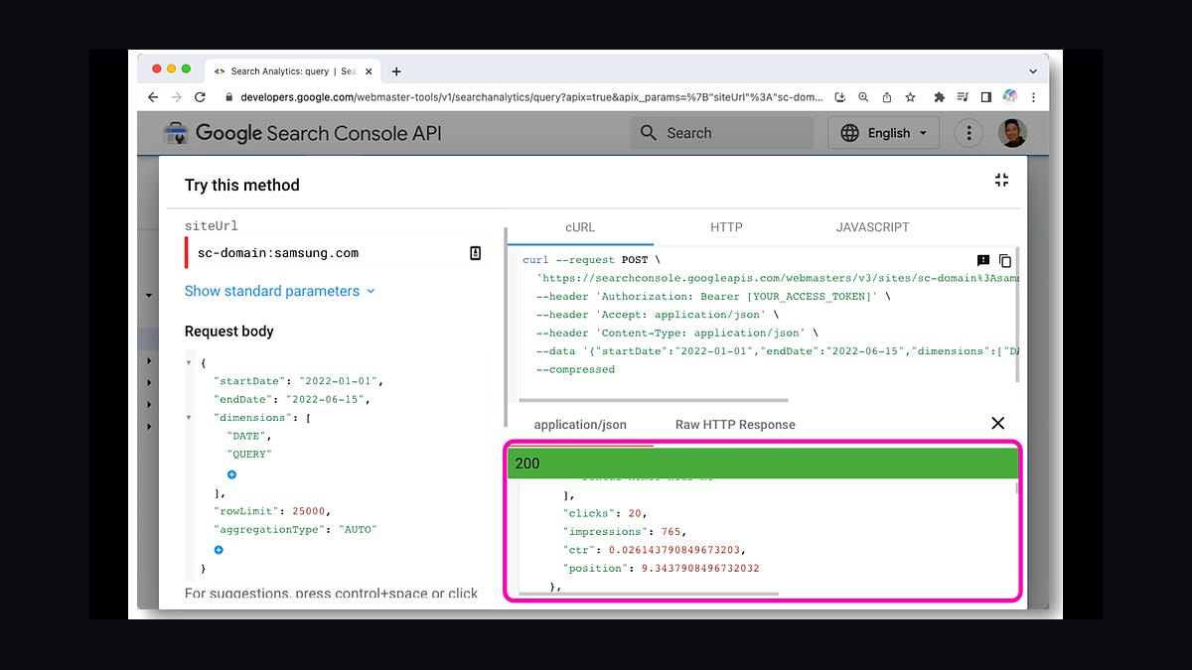Exit fullscreen of Try this method panel
This screenshot has width=1192, height=670.
click(x=1001, y=180)
